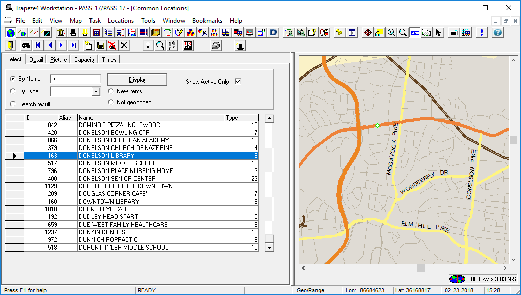Click the exclamation mark toolbar icon
The height and width of the screenshot is (295, 521).
click(x=481, y=32)
